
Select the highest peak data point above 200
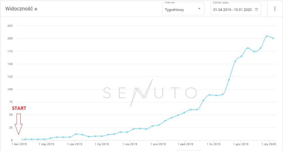(267, 36)
